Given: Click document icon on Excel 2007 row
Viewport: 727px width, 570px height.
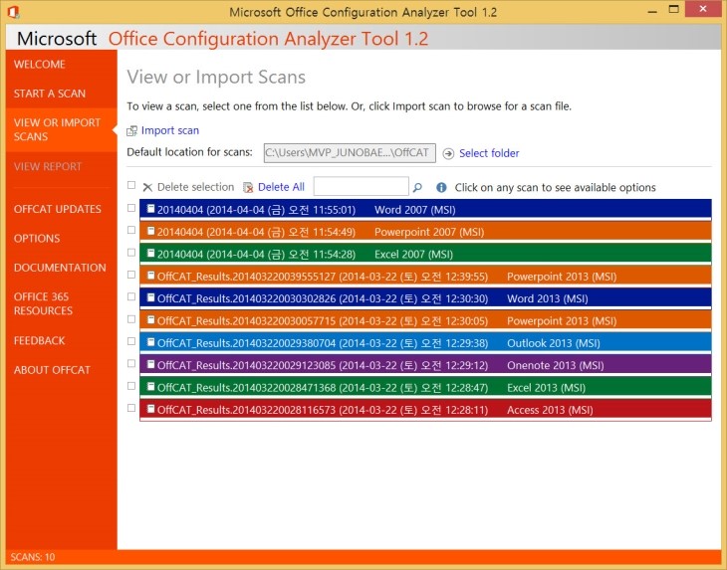Looking at the screenshot, I should [x=150, y=253].
